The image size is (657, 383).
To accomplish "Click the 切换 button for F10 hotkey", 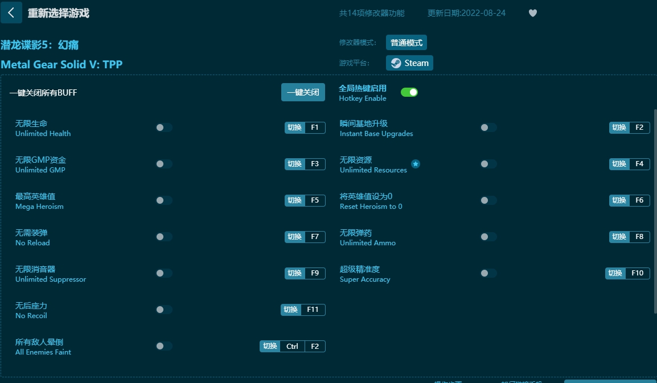I will tap(615, 273).
